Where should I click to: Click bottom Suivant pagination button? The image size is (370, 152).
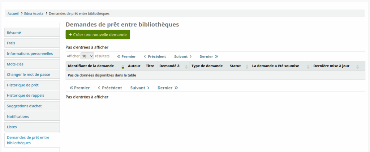pyautogui.click(x=140, y=88)
